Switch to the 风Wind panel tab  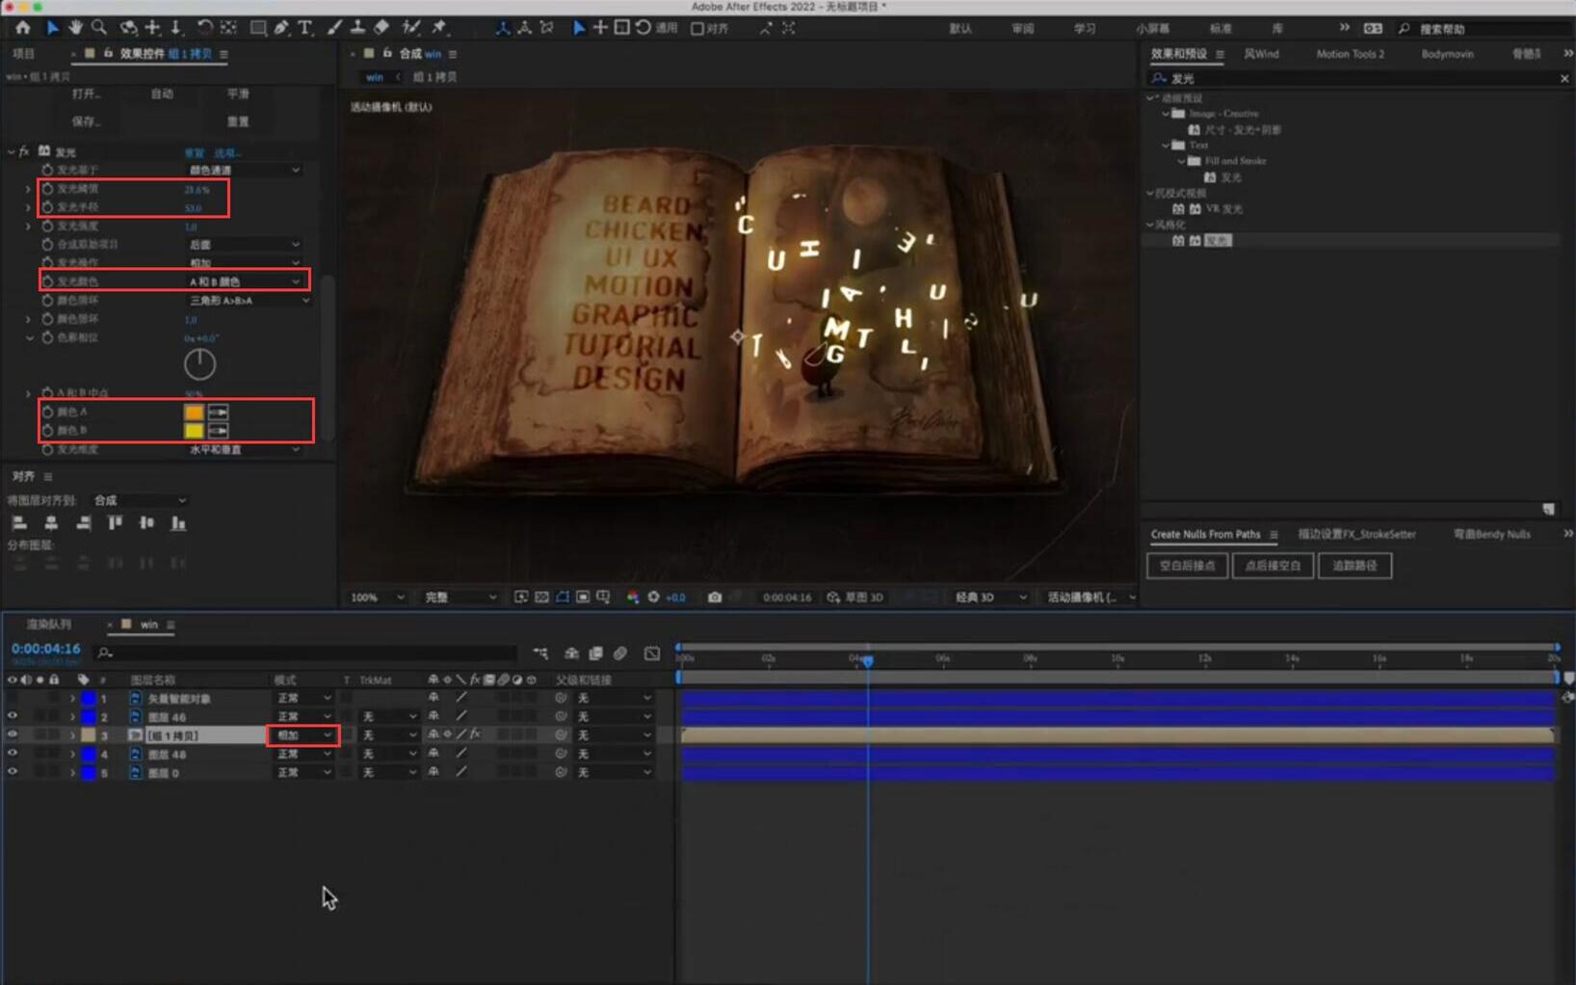pyautogui.click(x=1261, y=54)
